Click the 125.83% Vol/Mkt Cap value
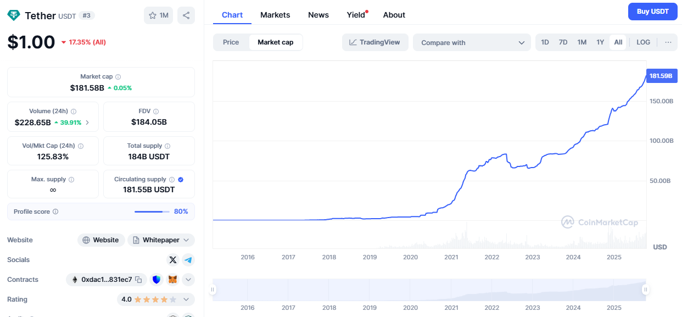 53,157
